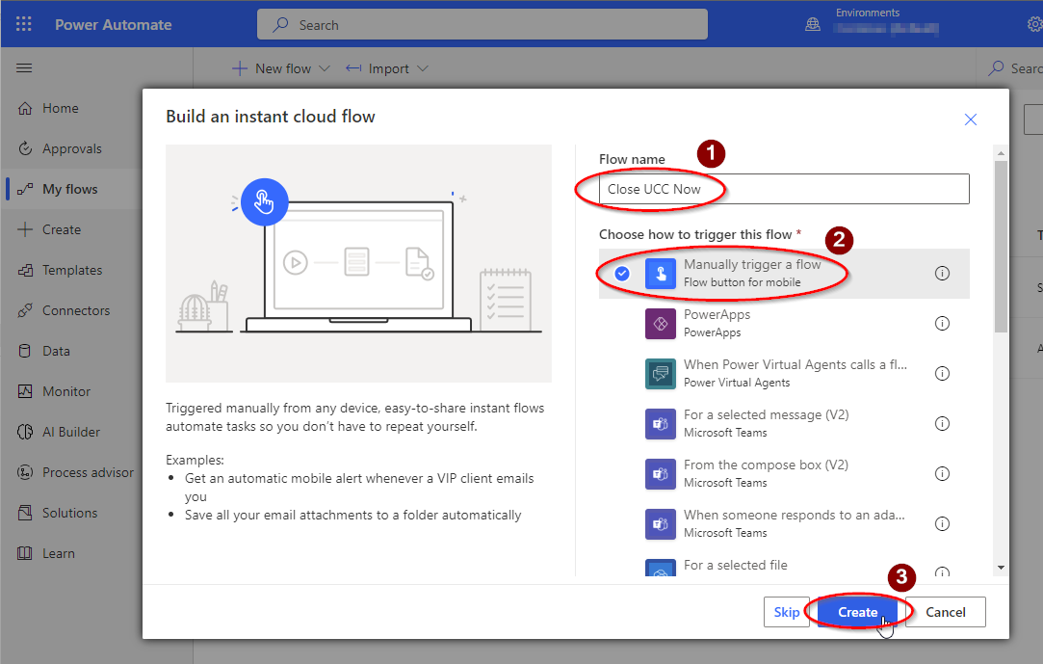
Task: Click the Templates icon
Action: click(x=25, y=270)
